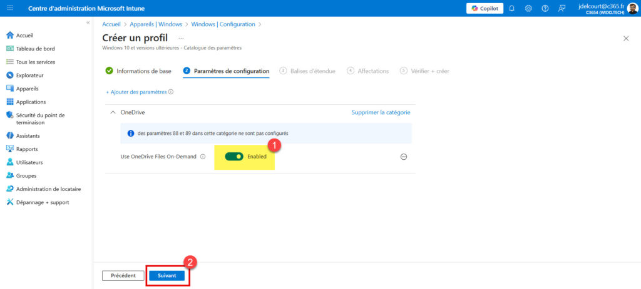This screenshot has height=289, width=641.
Task: Open the app launcher waffle icon
Action: 9,8
